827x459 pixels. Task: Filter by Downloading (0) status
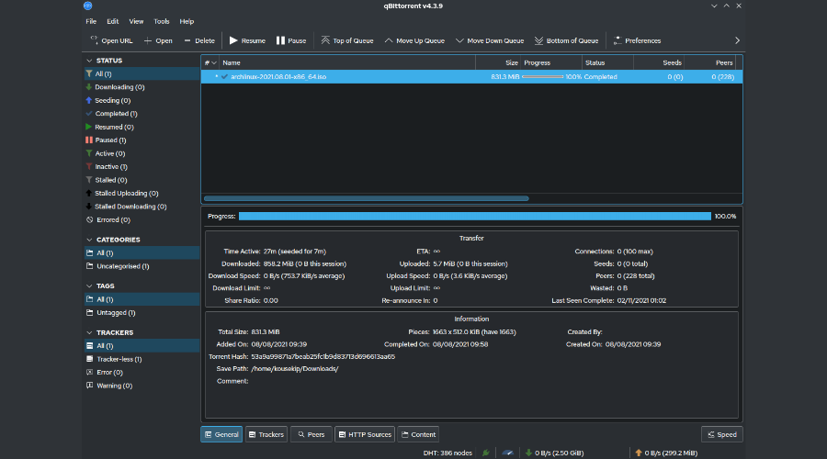click(142, 87)
